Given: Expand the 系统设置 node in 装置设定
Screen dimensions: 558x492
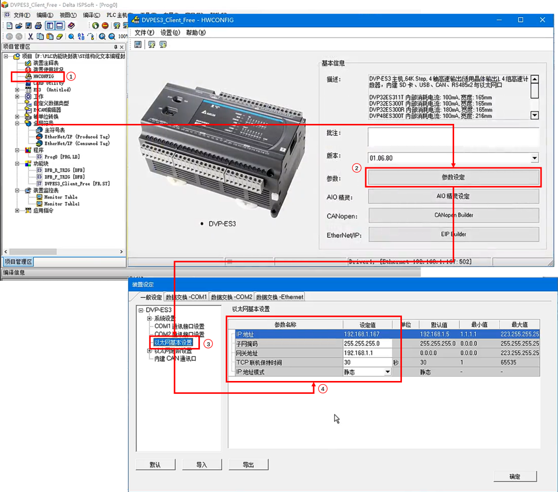Looking at the screenshot, I should tap(149, 318).
